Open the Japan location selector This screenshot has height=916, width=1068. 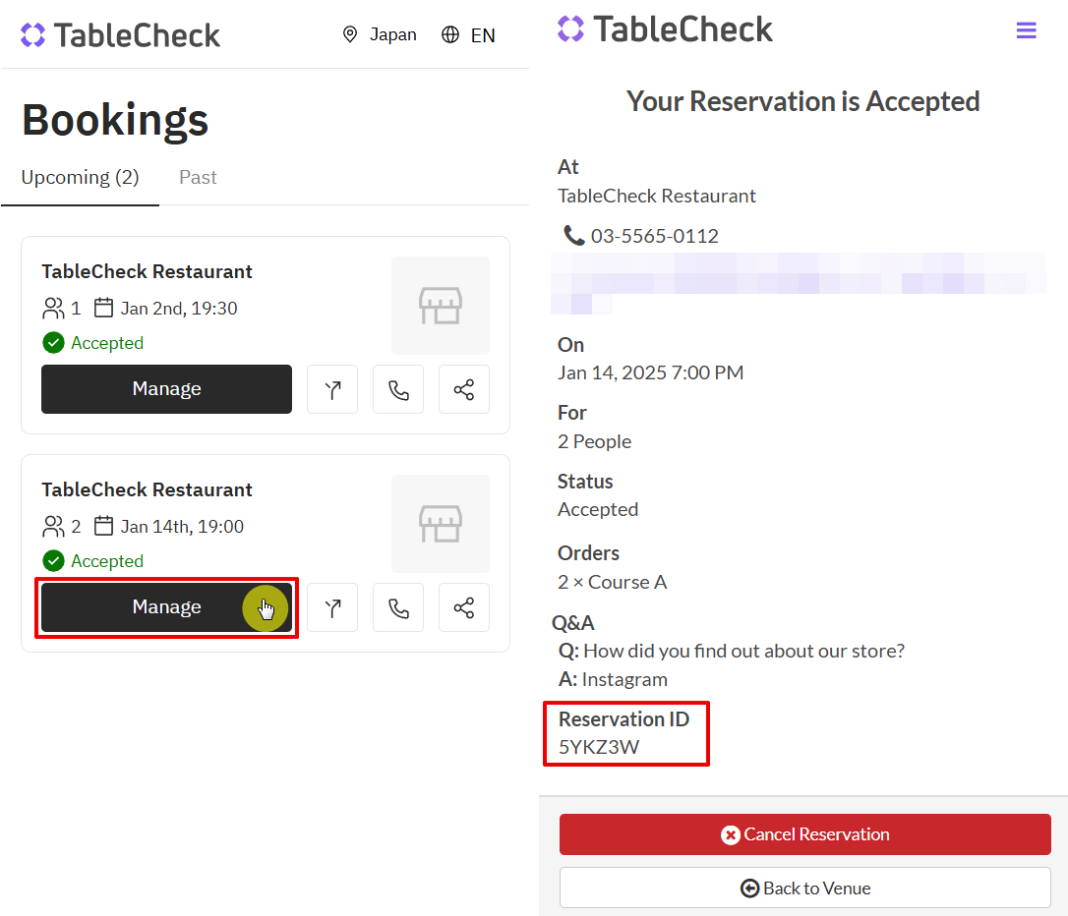tap(380, 35)
